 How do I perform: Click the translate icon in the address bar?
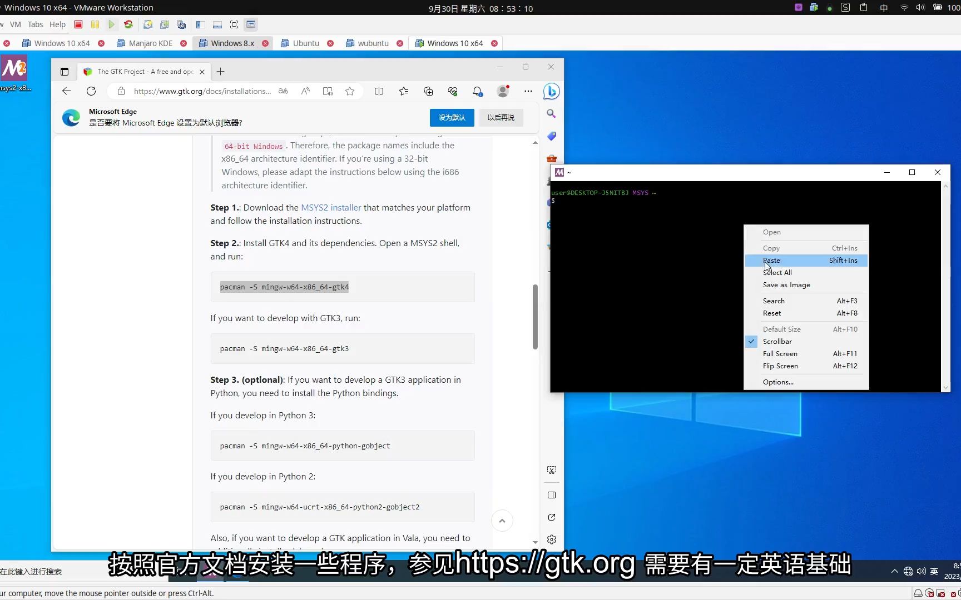[283, 91]
